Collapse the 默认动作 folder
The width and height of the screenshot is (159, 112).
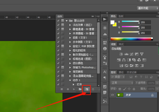pyautogui.click(x=67, y=21)
